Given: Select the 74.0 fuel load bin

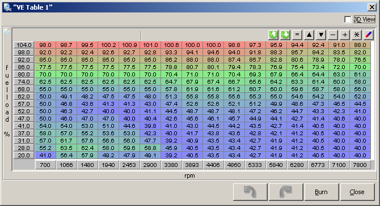Looking at the screenshot, I should coord(24,81).
